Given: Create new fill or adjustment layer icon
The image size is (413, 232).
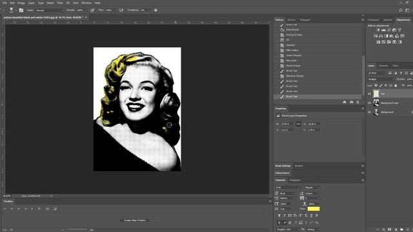Looking at the screenshot, I should [396, 229].
